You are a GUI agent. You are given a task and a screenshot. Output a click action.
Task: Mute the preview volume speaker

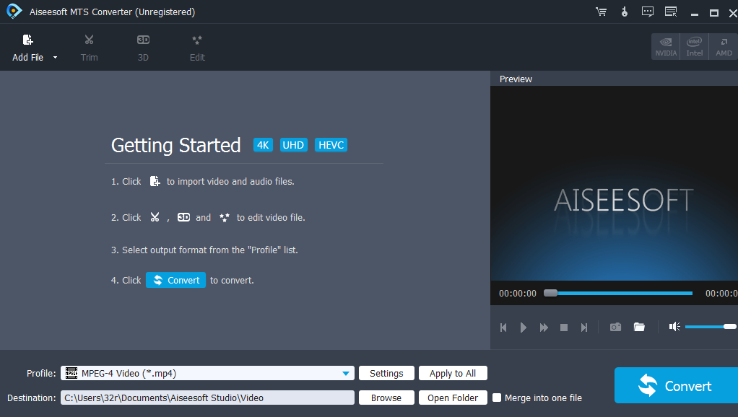point(674,326)
